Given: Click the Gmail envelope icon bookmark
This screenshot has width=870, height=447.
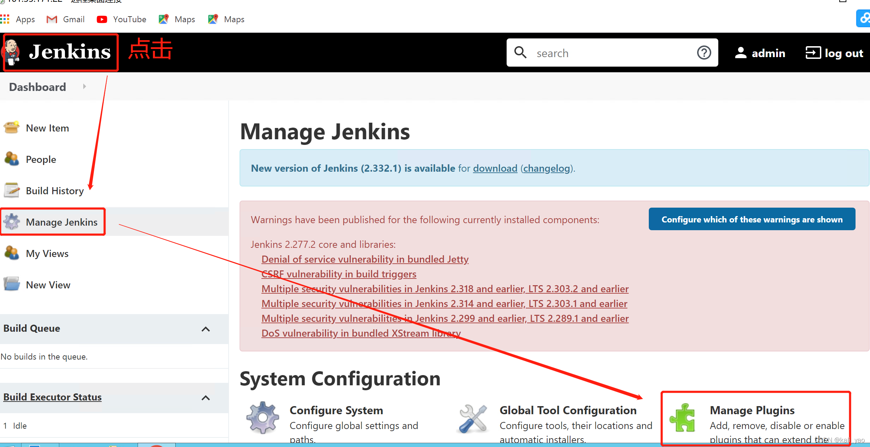Looking at the screenshot, I should (x=52, y=19).
